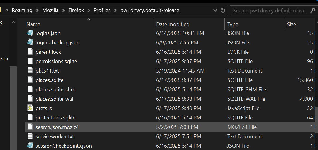Expand the chevron after Profiles
318x150 pixels.
coord(115,10)
